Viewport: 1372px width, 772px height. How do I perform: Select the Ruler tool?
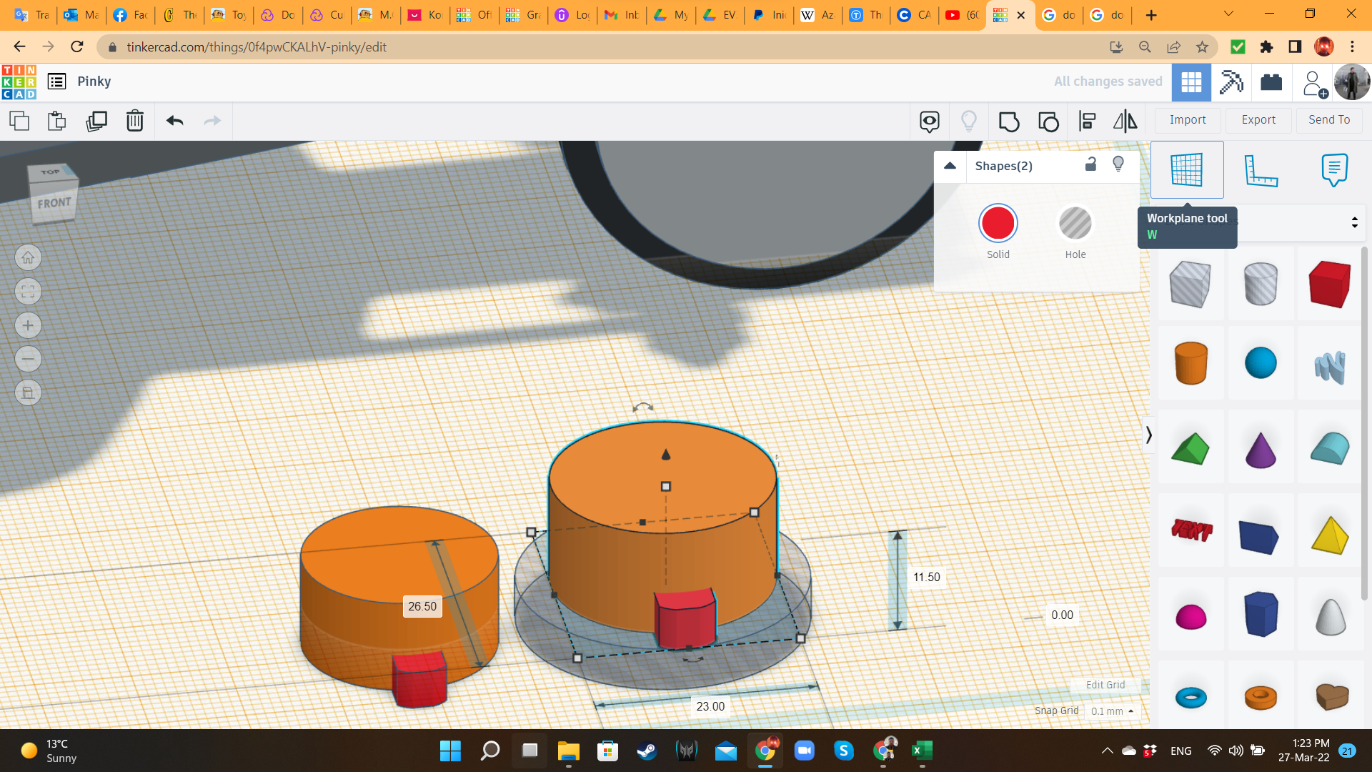click(x=1260, y=171)
